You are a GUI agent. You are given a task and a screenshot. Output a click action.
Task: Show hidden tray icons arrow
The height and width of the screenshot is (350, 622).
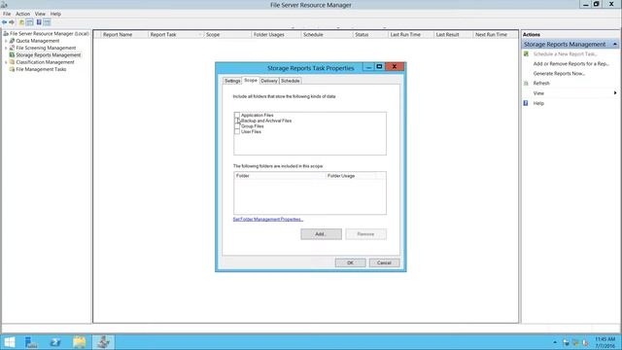pos(555,342)
